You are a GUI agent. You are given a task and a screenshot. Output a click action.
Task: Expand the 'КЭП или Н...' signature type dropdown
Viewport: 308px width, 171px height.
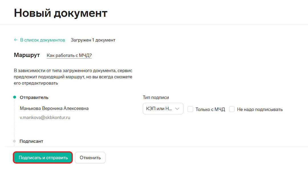coord(163,109)
